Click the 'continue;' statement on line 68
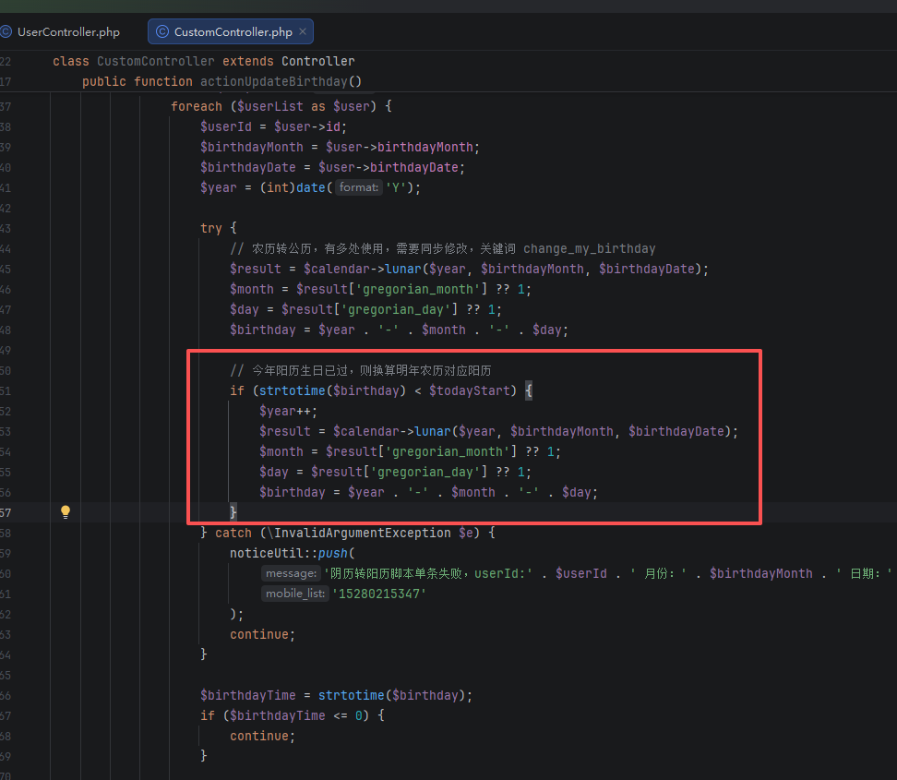The image size is (897, 780). coord(263,736)
